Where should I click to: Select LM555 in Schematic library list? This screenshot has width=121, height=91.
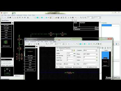coord(6,30)
